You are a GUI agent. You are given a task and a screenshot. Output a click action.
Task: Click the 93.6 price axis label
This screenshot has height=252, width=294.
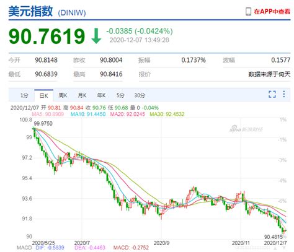tap(27, 199)
